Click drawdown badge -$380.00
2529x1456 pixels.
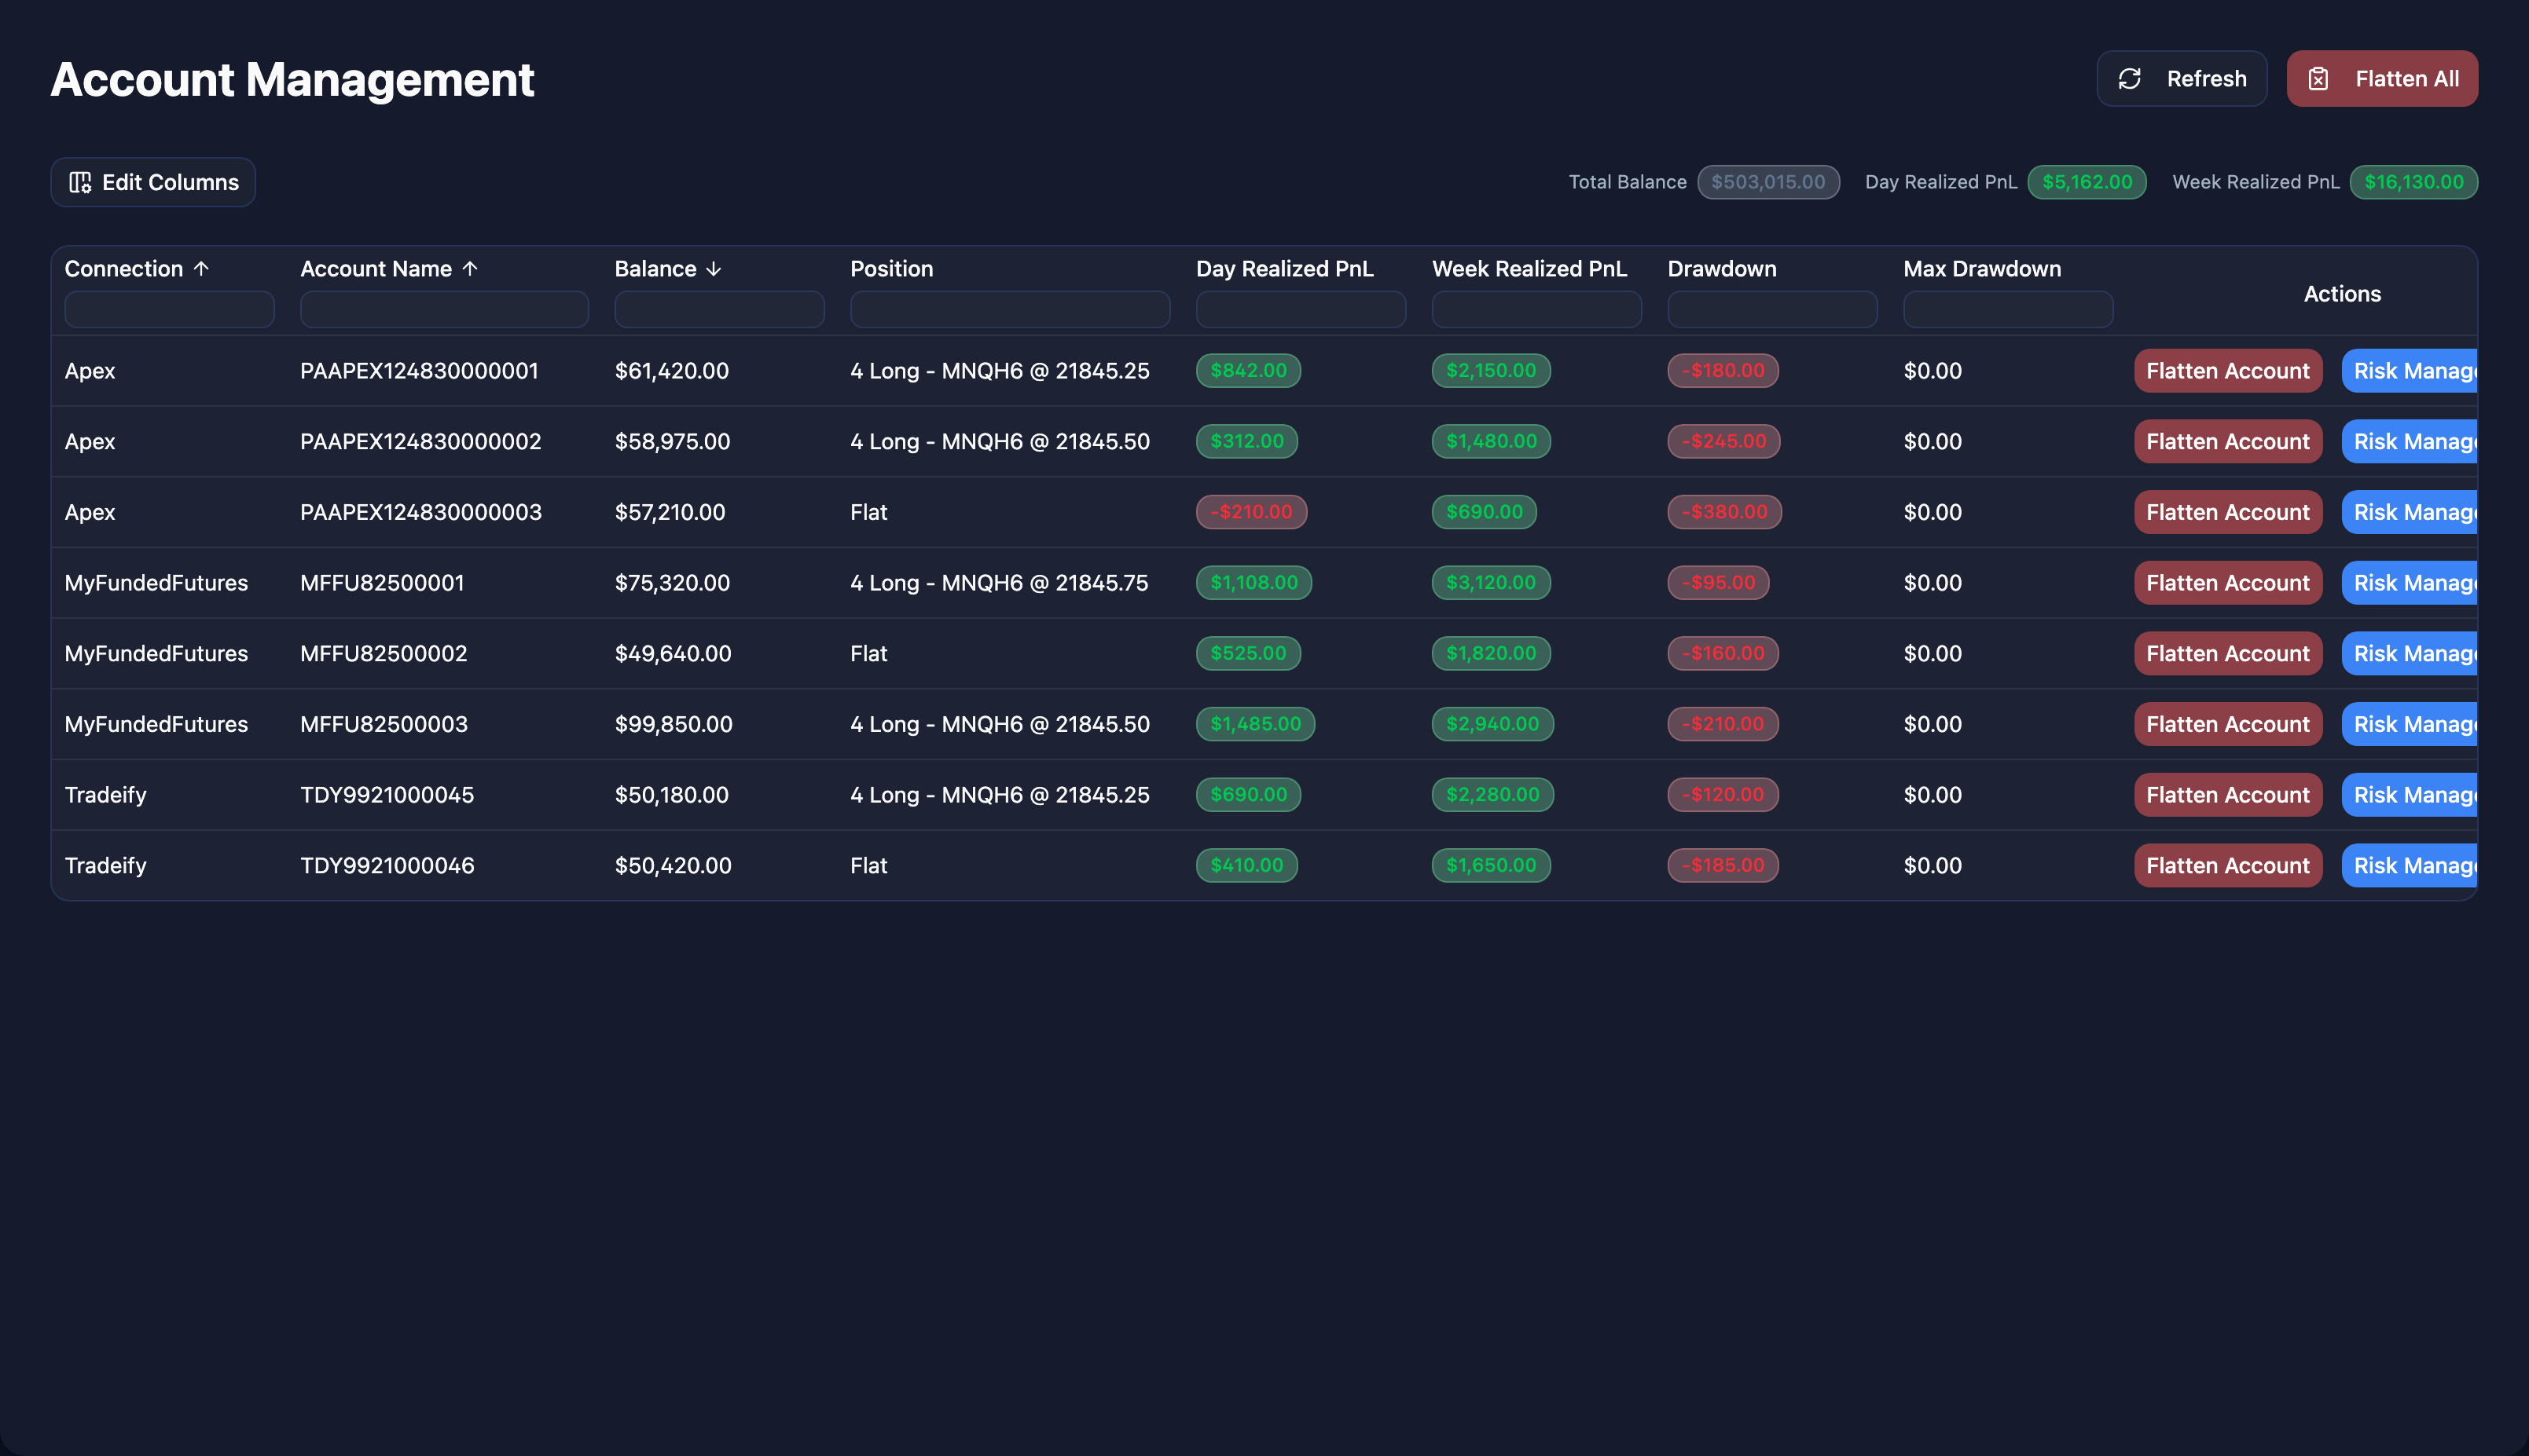coord(1725,512)
